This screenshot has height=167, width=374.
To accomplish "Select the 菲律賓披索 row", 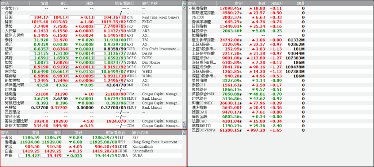I will (x=91, y=85).
